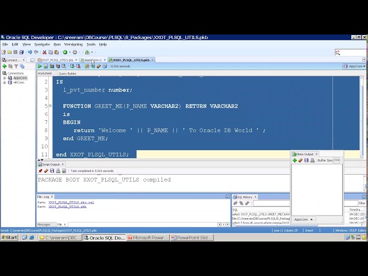Open the Help menu
Image resolution: width=368 pixels, height=276 pixels.
coord(103,44)
